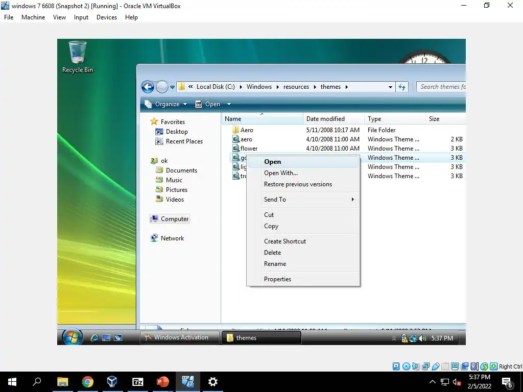Select the aero theme file icon
The image size is (523, 392).
(x=236, y=139)
